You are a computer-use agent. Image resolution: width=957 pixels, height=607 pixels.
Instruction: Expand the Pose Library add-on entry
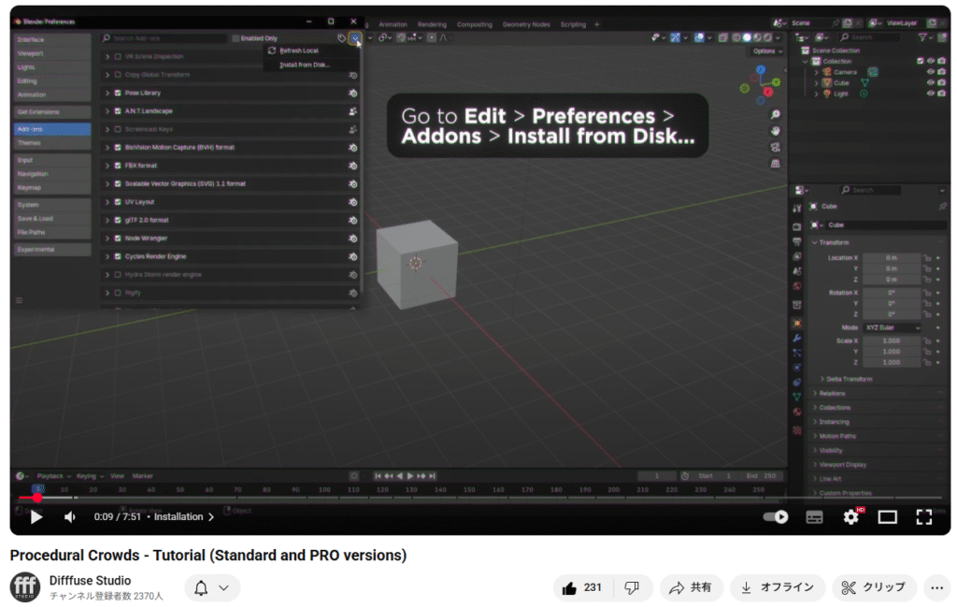click(107, 94)
